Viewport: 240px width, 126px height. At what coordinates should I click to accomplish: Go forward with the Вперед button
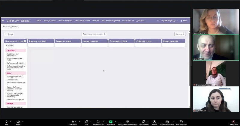tap(180, 34)
